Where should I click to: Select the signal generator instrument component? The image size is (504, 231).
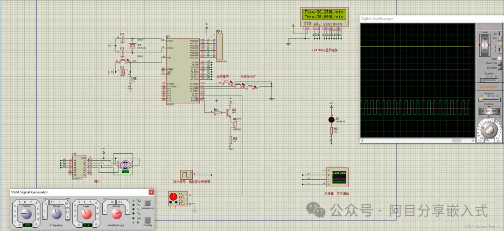pos(178,199)
